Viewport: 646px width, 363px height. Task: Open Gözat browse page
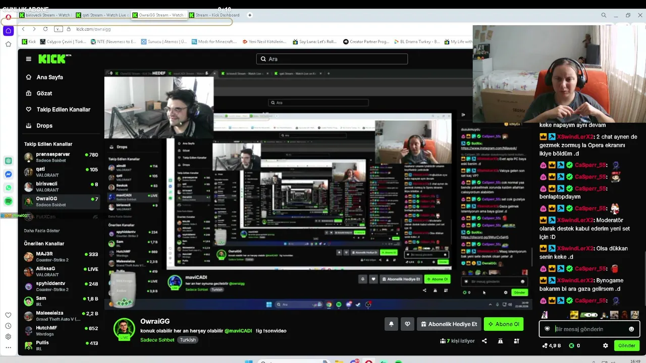pyautogui.click(x=44, y=93)
